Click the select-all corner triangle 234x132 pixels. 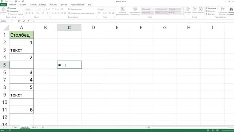tap(6, 28)
